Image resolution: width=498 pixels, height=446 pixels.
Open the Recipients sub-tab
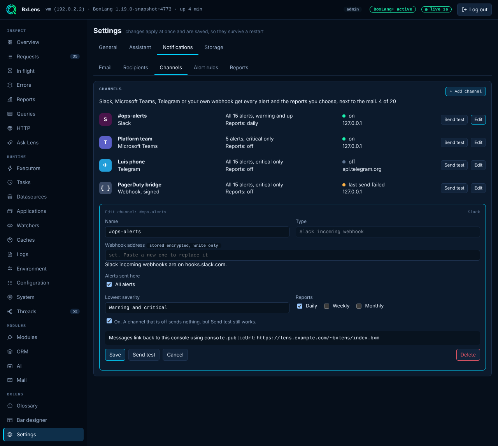[135, 67]
